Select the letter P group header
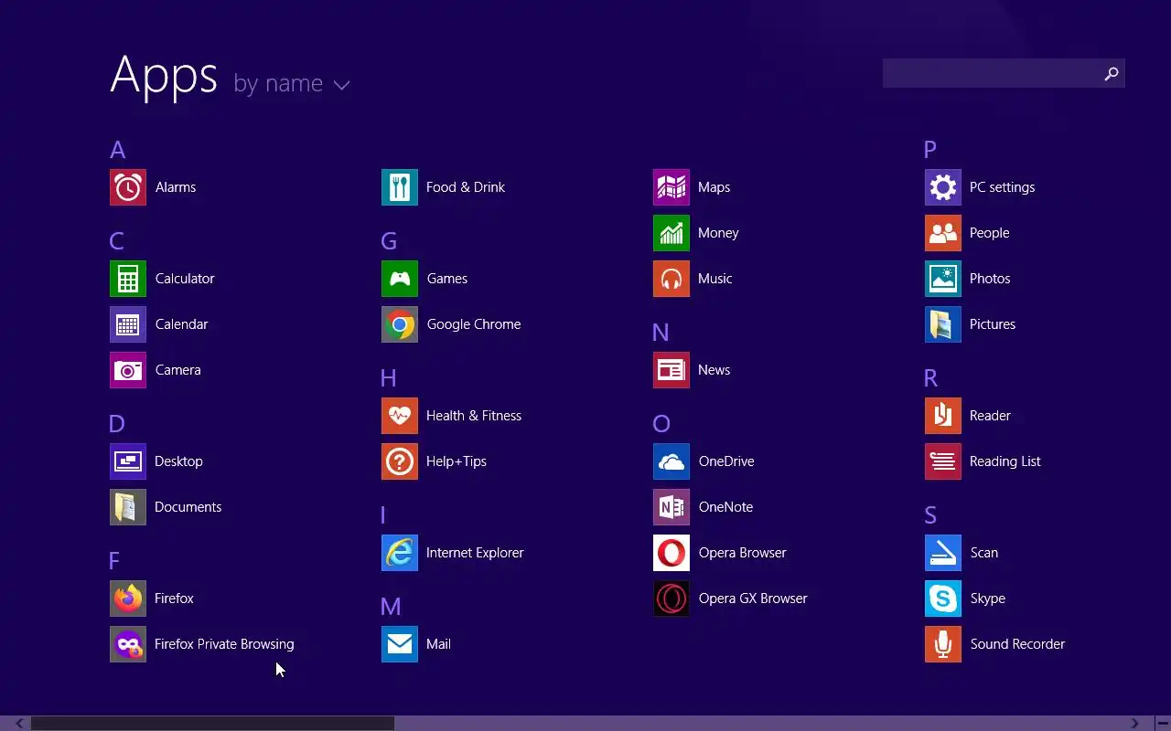This screenshot has height=731, width=1171. pyautogui.click(x=930, y=150)
